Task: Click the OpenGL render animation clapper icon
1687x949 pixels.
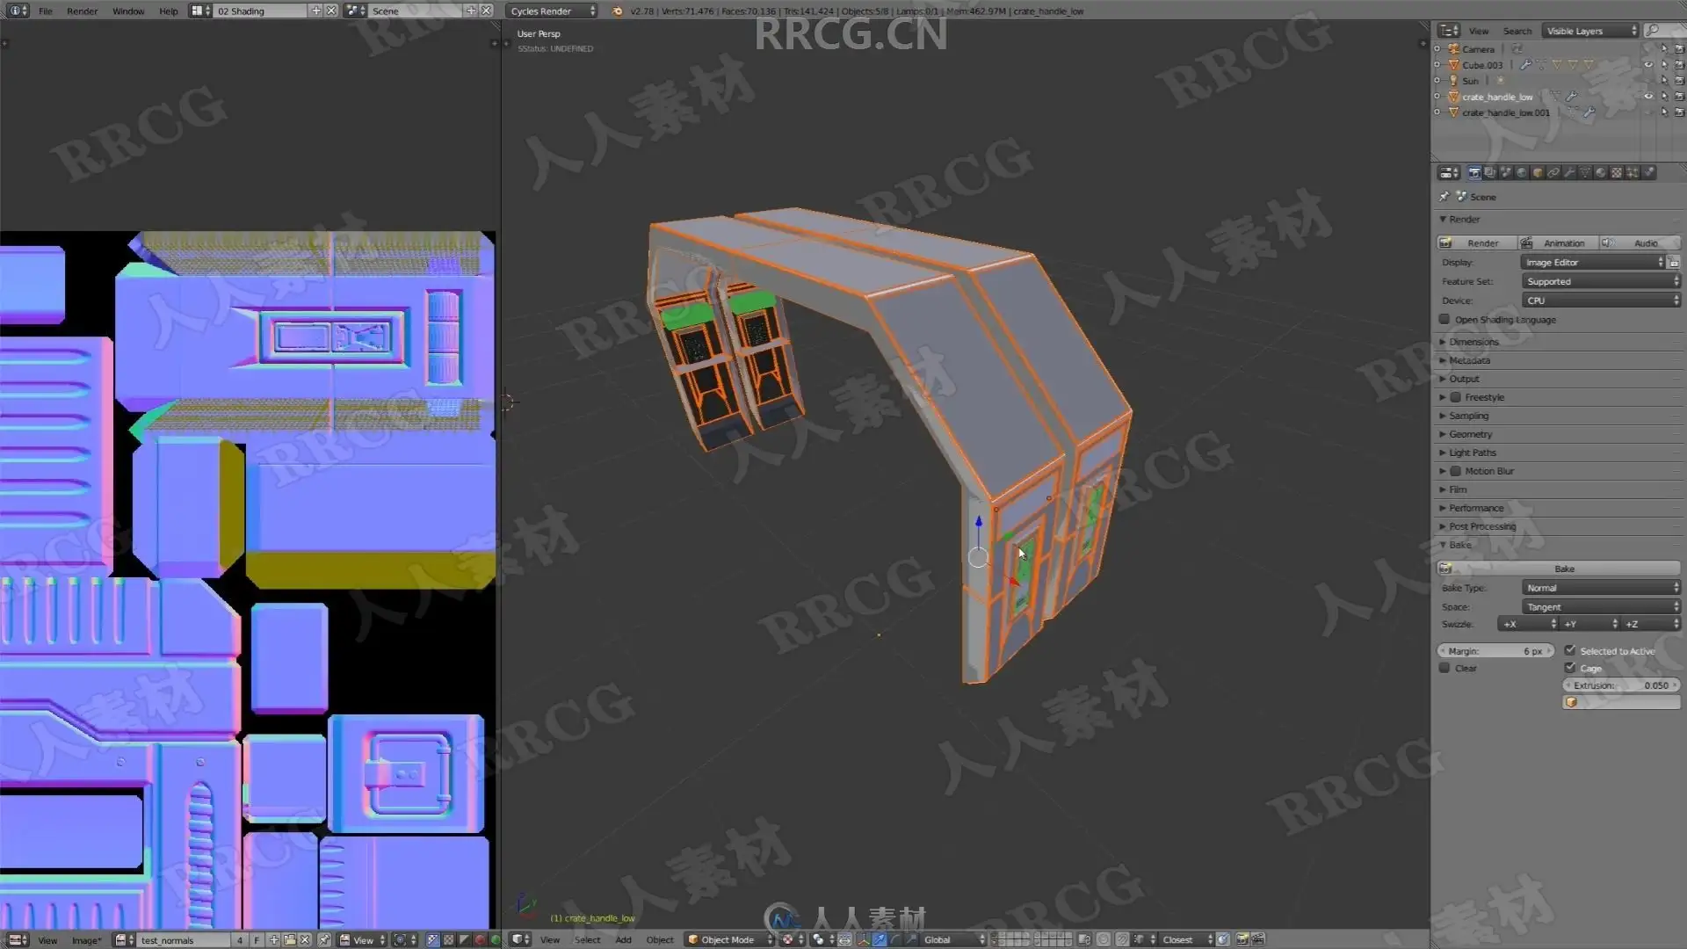Action: [1258, 939]
